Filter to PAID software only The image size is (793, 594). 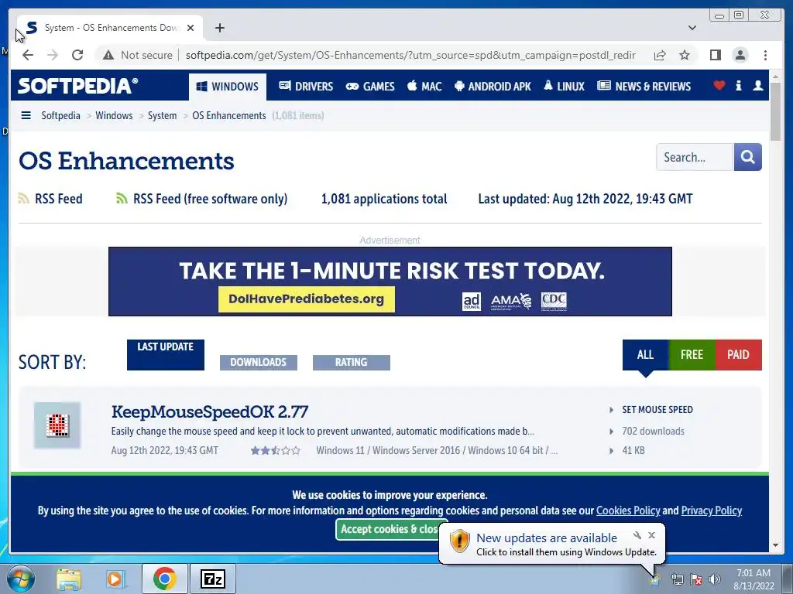coord(738,354)
